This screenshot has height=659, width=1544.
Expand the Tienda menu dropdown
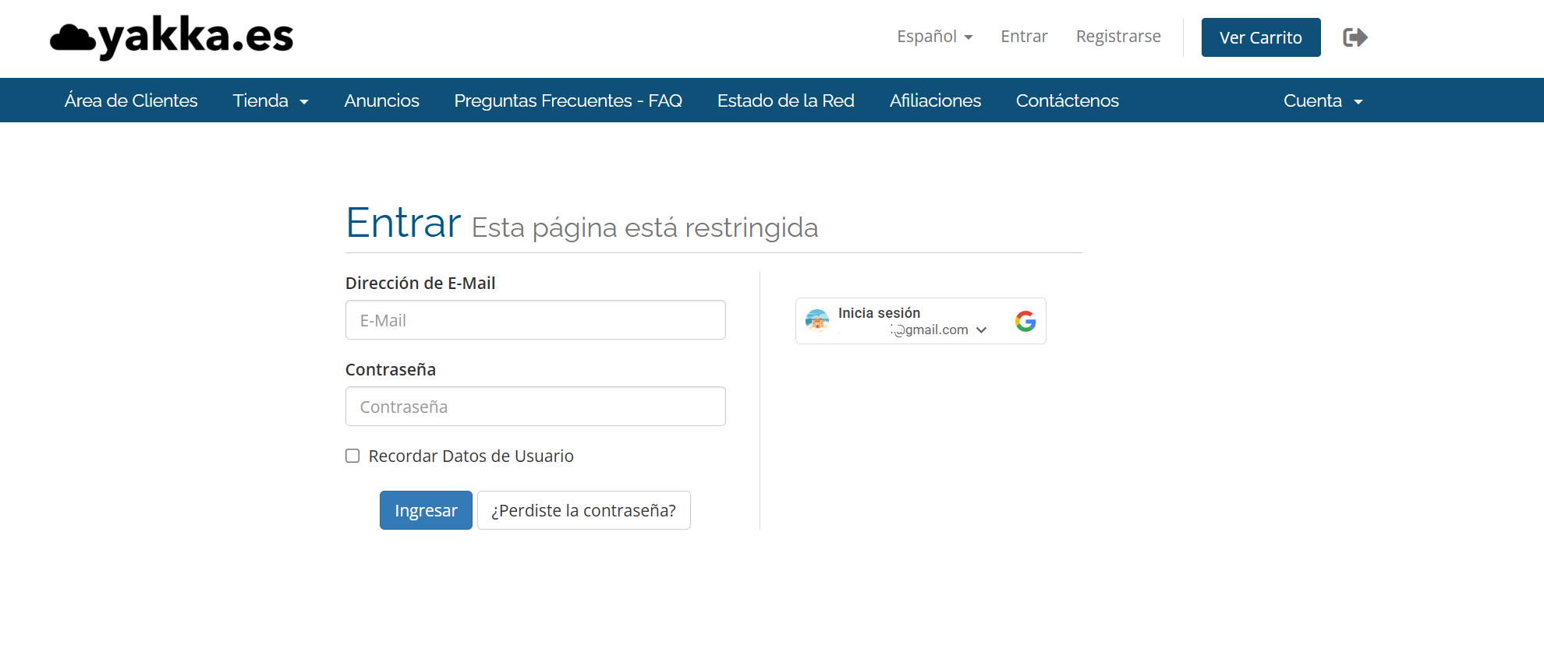[271, 100]
